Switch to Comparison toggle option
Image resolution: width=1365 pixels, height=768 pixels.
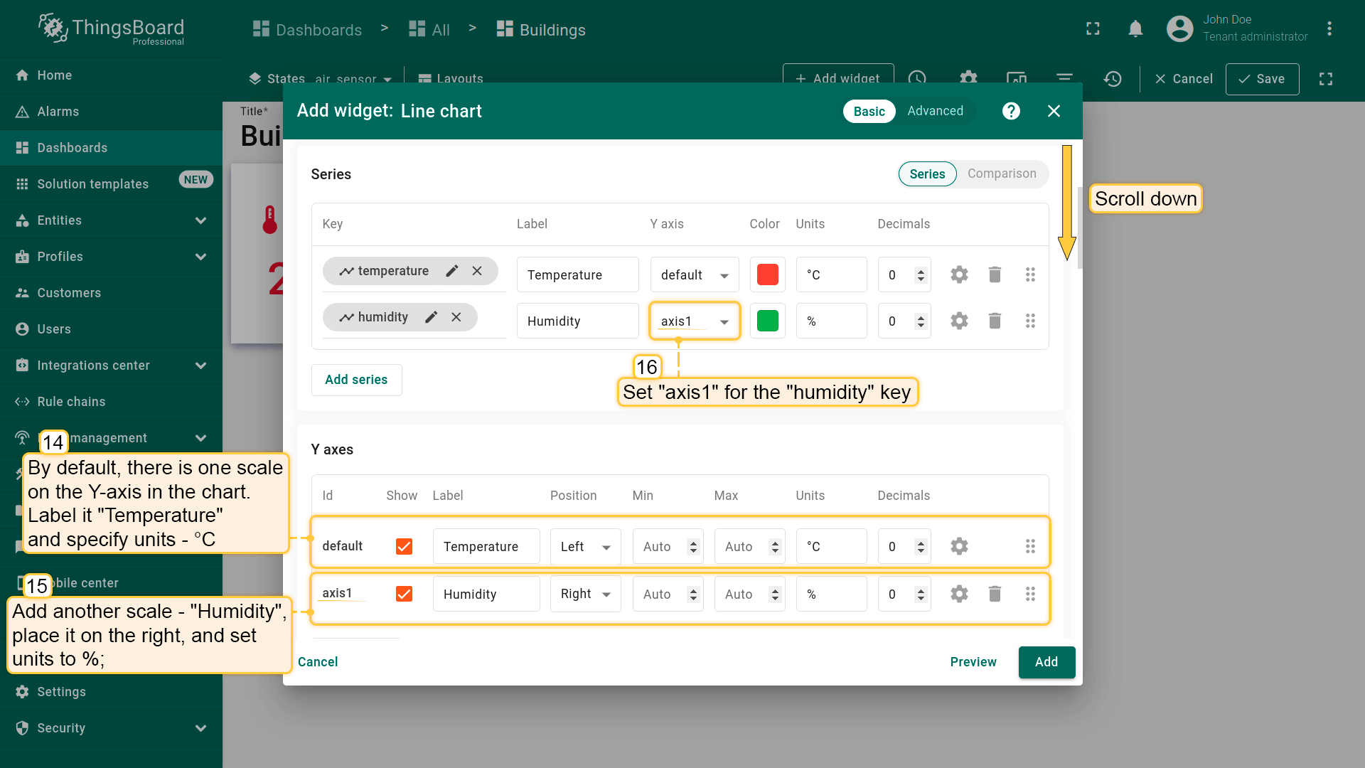[1001, 174]
